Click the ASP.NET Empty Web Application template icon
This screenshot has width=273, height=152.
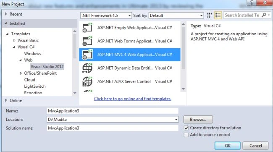[x=87, y=28]
